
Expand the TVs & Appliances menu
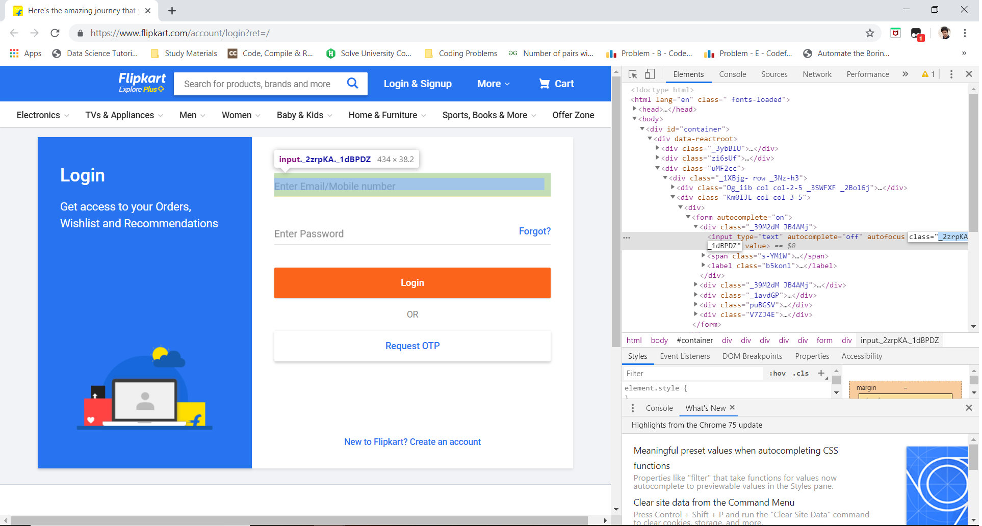click(124, 115)
